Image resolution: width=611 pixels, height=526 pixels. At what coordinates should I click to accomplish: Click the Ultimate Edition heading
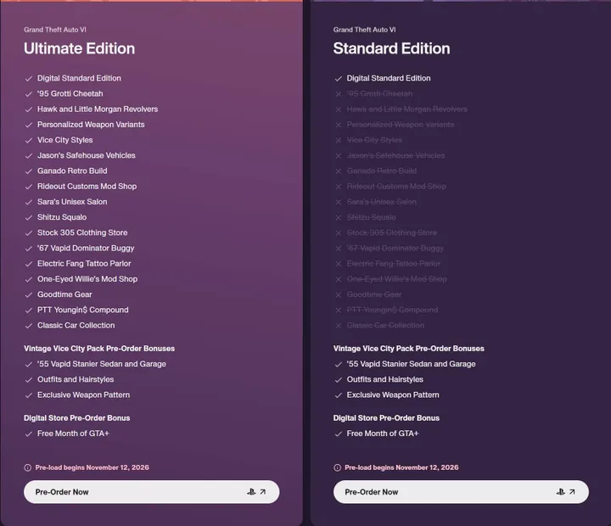80,48
